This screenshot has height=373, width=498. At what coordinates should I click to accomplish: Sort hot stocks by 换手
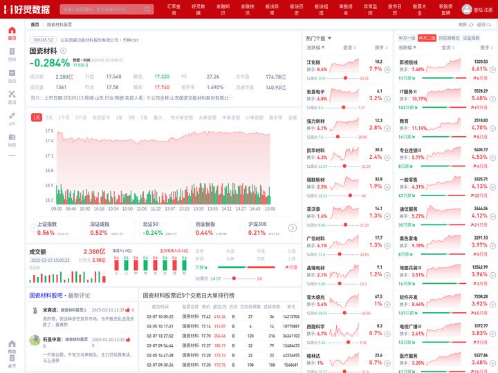click(x=381, y=48)
